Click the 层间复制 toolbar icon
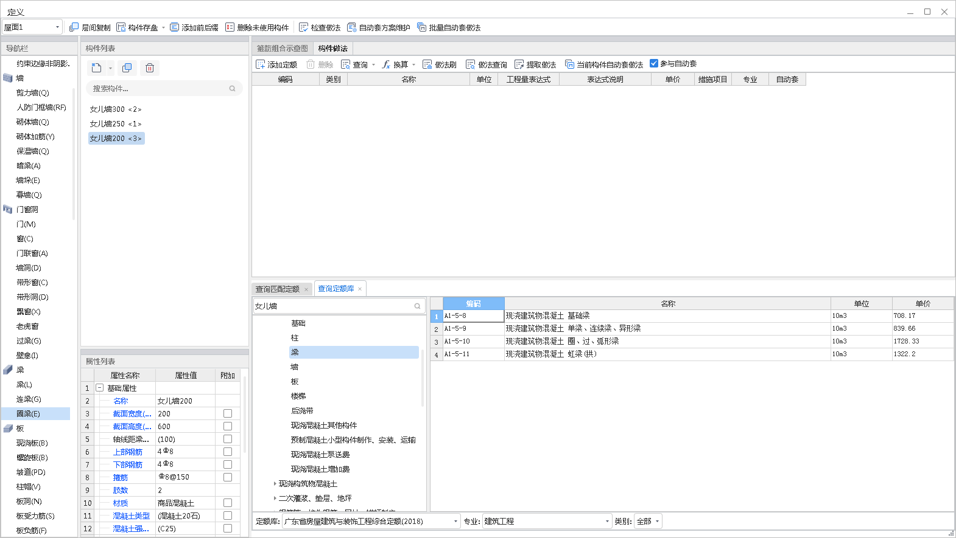 tap(74, 27)
